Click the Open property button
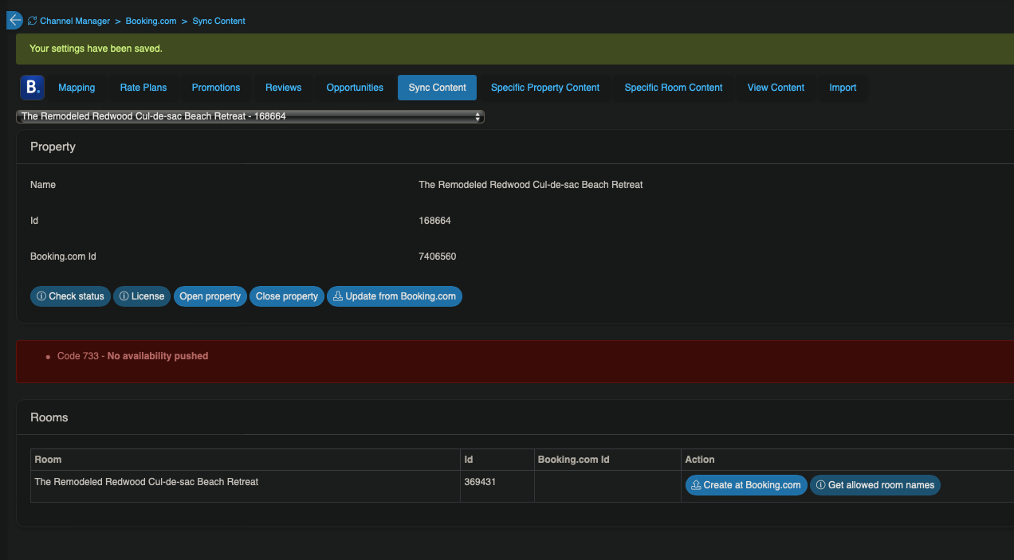The image size is (1014, 560). pos(210,296)
